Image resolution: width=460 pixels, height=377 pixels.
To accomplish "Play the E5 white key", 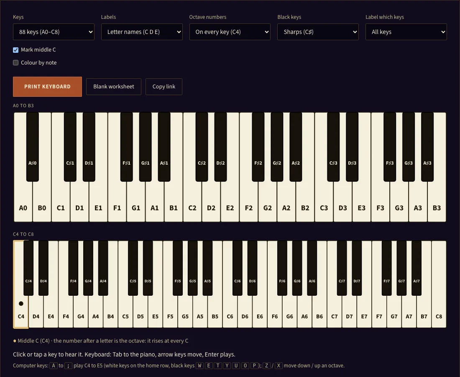I will tap(155, 312).
